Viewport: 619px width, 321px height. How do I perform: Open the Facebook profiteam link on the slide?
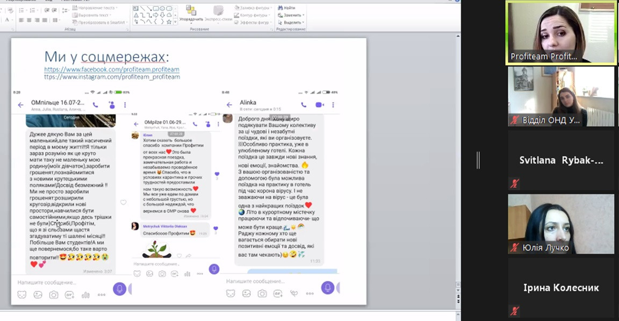click(112, 69)
